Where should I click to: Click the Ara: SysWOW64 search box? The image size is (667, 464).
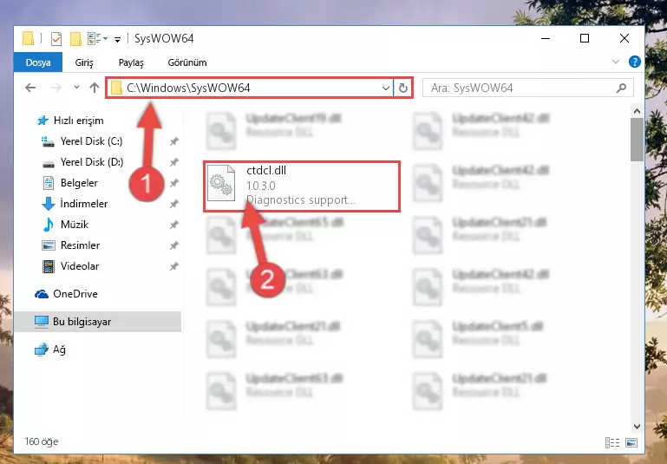528,88
